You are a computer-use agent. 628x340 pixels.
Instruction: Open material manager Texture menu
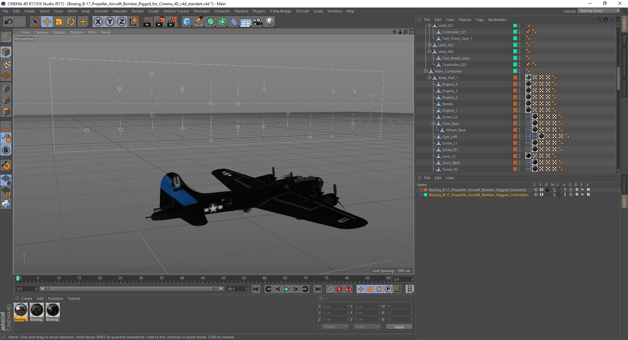[74, 298]
